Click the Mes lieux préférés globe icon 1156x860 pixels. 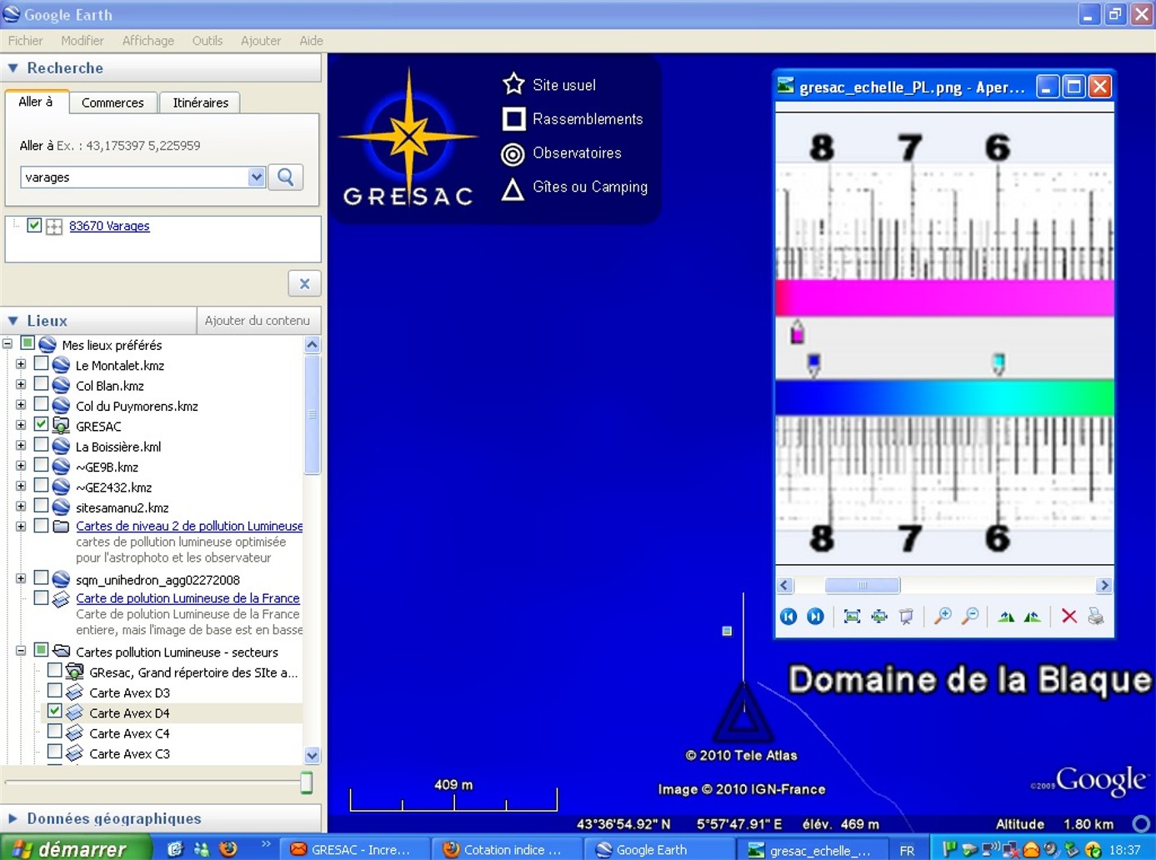click(x=48, y=345)
